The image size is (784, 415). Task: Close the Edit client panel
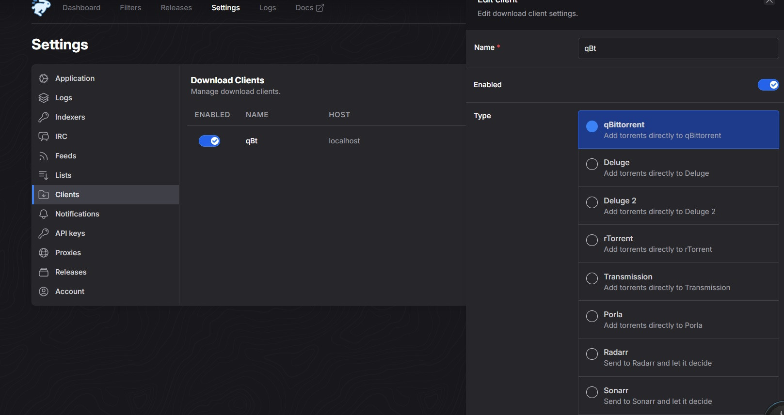pyautogui.click(x=769, y=1)
